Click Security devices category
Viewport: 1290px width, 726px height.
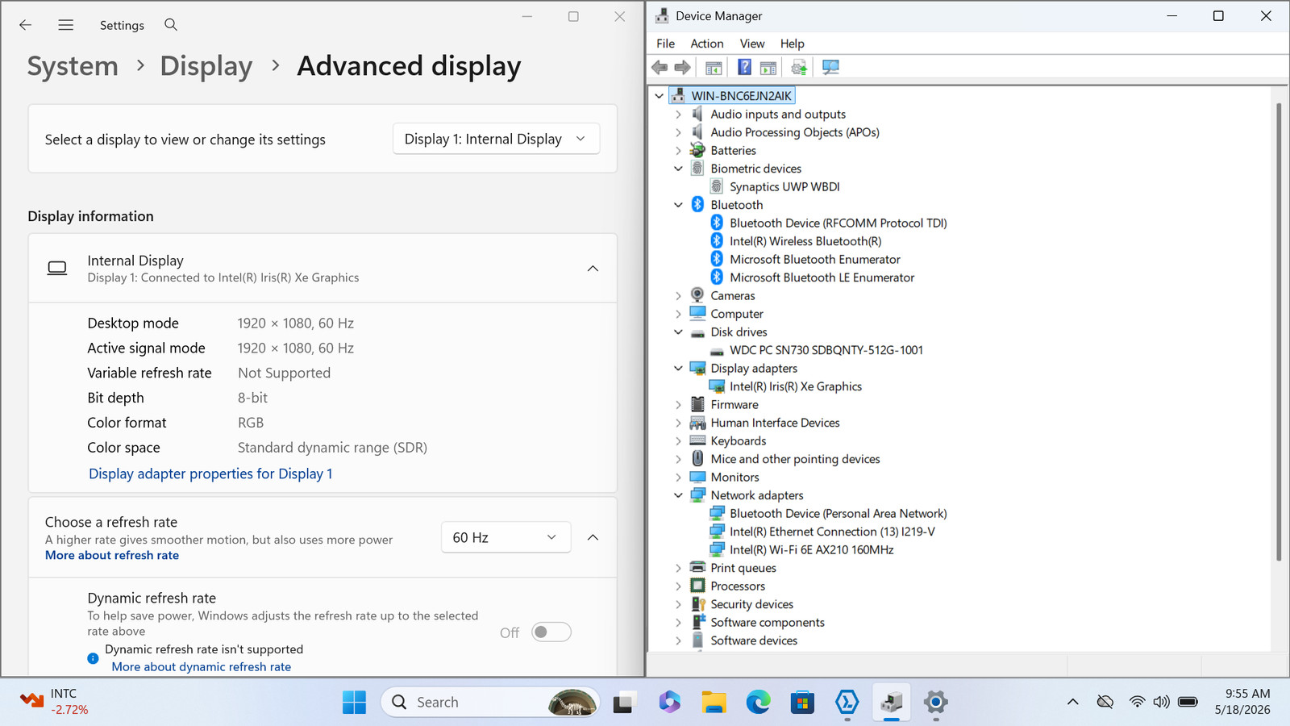click(751, 604)
